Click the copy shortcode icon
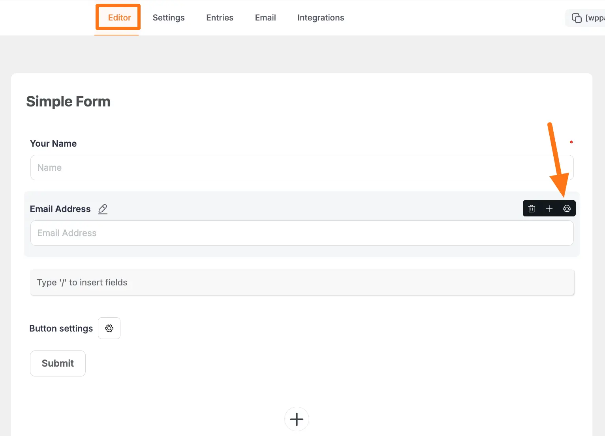This screenshot has height=436, width=605. tap(577, 18)
